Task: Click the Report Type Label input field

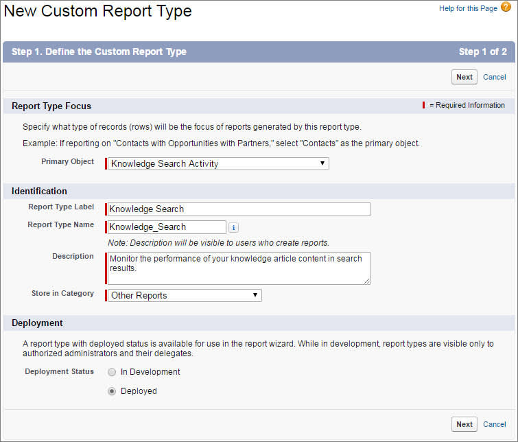Action: tap(239, 209)
